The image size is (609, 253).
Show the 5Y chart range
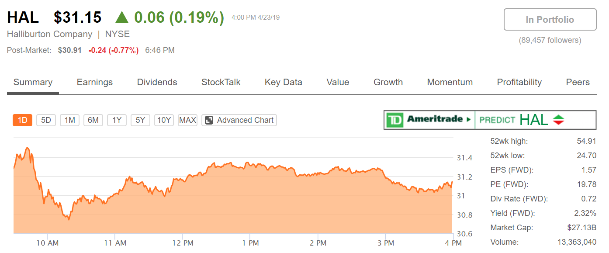[140, 120]
